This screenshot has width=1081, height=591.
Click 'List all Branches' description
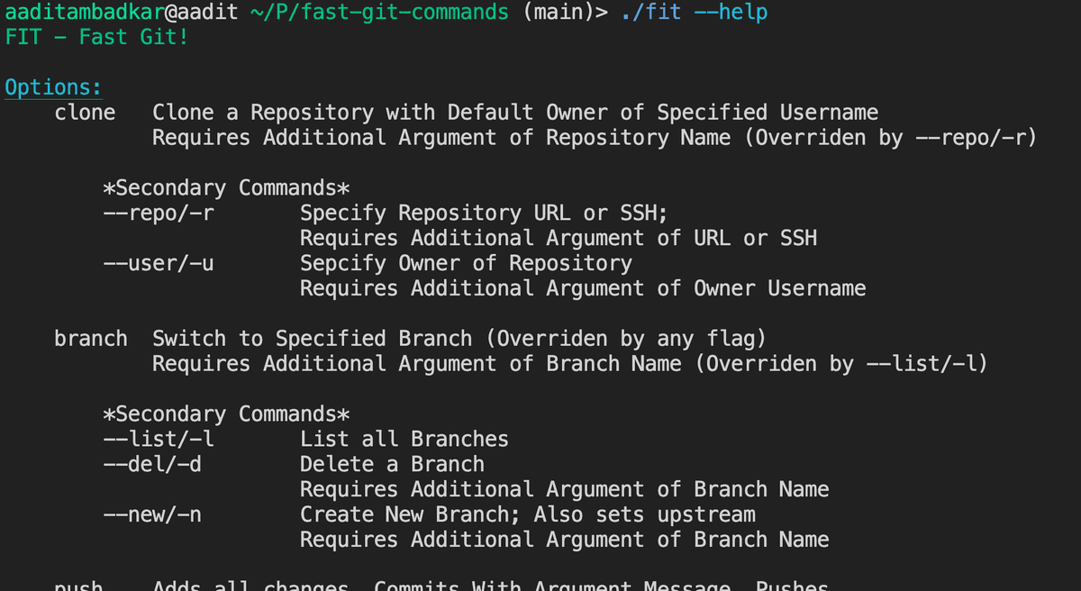(x=404, y=440)
